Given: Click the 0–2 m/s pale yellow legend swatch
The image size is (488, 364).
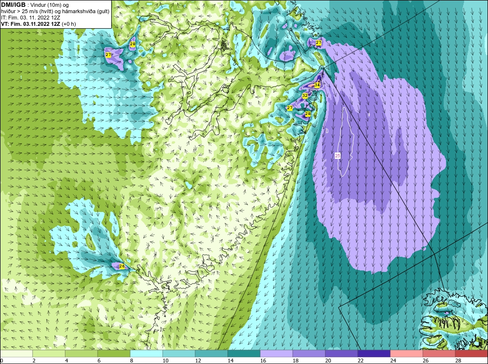Looking at the screenshot, I should coord(16,354).
